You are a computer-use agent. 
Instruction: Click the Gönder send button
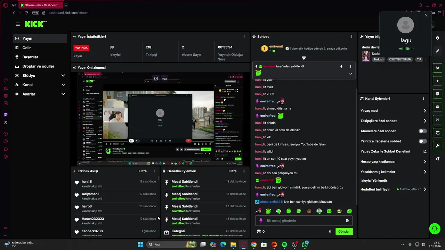pos(344,232)
